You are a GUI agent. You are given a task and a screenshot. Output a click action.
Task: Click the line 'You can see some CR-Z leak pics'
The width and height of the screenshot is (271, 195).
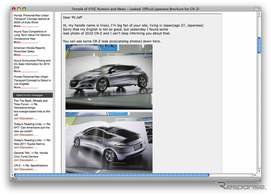pyautogui.click(x=112, y=41)
